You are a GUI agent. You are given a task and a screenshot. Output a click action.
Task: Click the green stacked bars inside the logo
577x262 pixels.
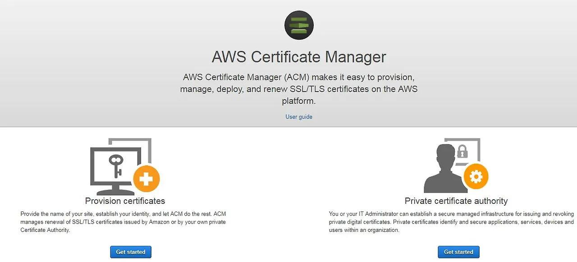click(299, 25)
